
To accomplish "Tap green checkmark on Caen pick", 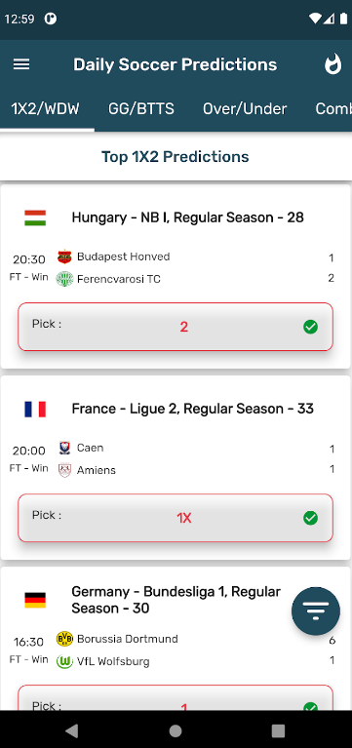I will tap(310, 518).
